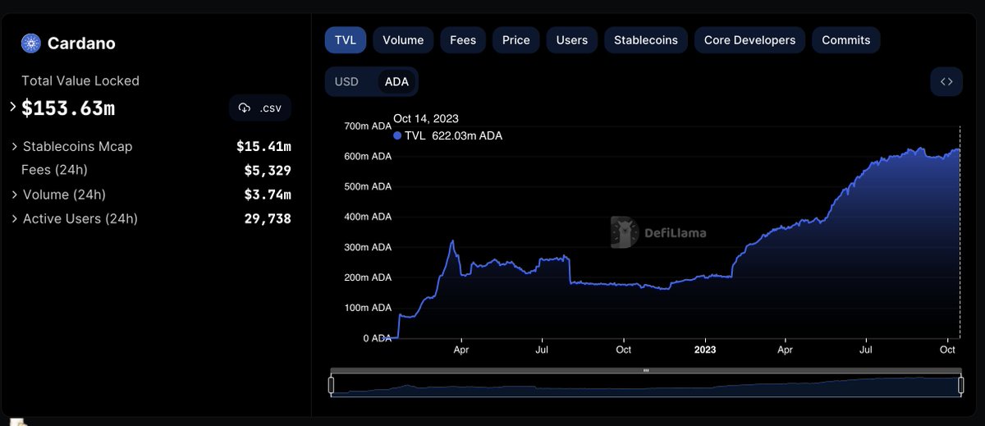Click the Cardano logo icon

click(31, 43)
